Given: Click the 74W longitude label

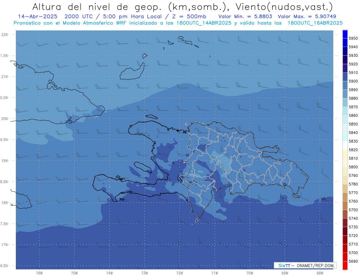Looking at the screenshot, I should 109,273.
